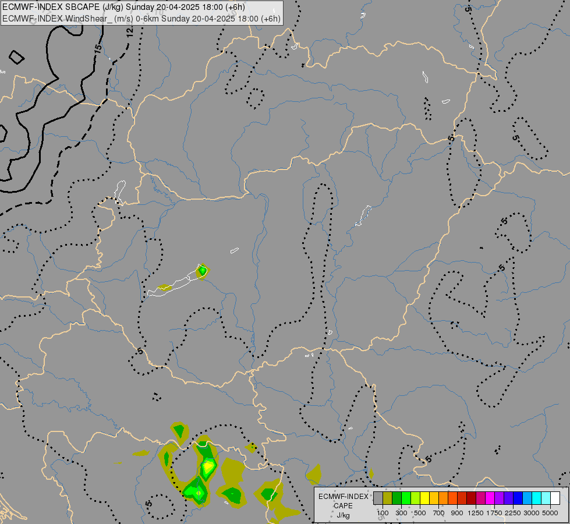Click the '2250' legend value
The image size is (570, 524).
(x=513, y=513)
